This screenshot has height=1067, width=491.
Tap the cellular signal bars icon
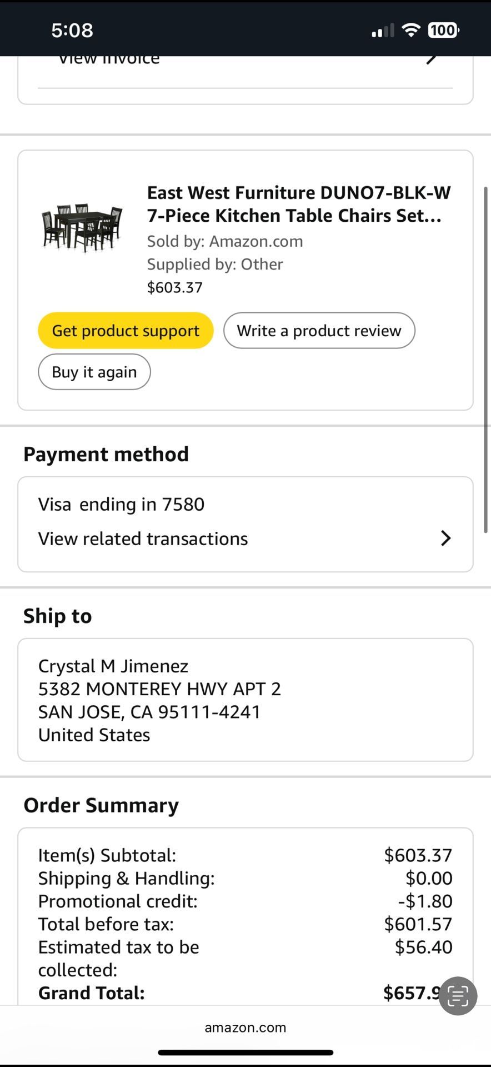tap(383, 31)
